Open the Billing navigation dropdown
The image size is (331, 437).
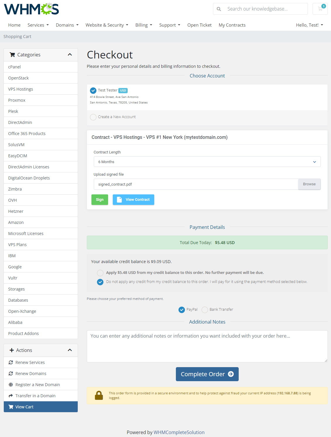(143, 25)
